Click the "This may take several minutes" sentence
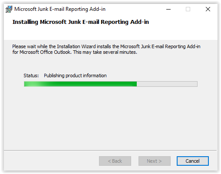Viewport: 221px width, 174px height. tap(105, 52)
